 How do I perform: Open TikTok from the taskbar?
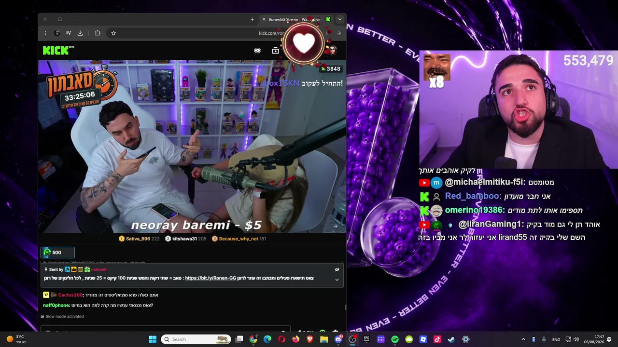tap(437, 339)
